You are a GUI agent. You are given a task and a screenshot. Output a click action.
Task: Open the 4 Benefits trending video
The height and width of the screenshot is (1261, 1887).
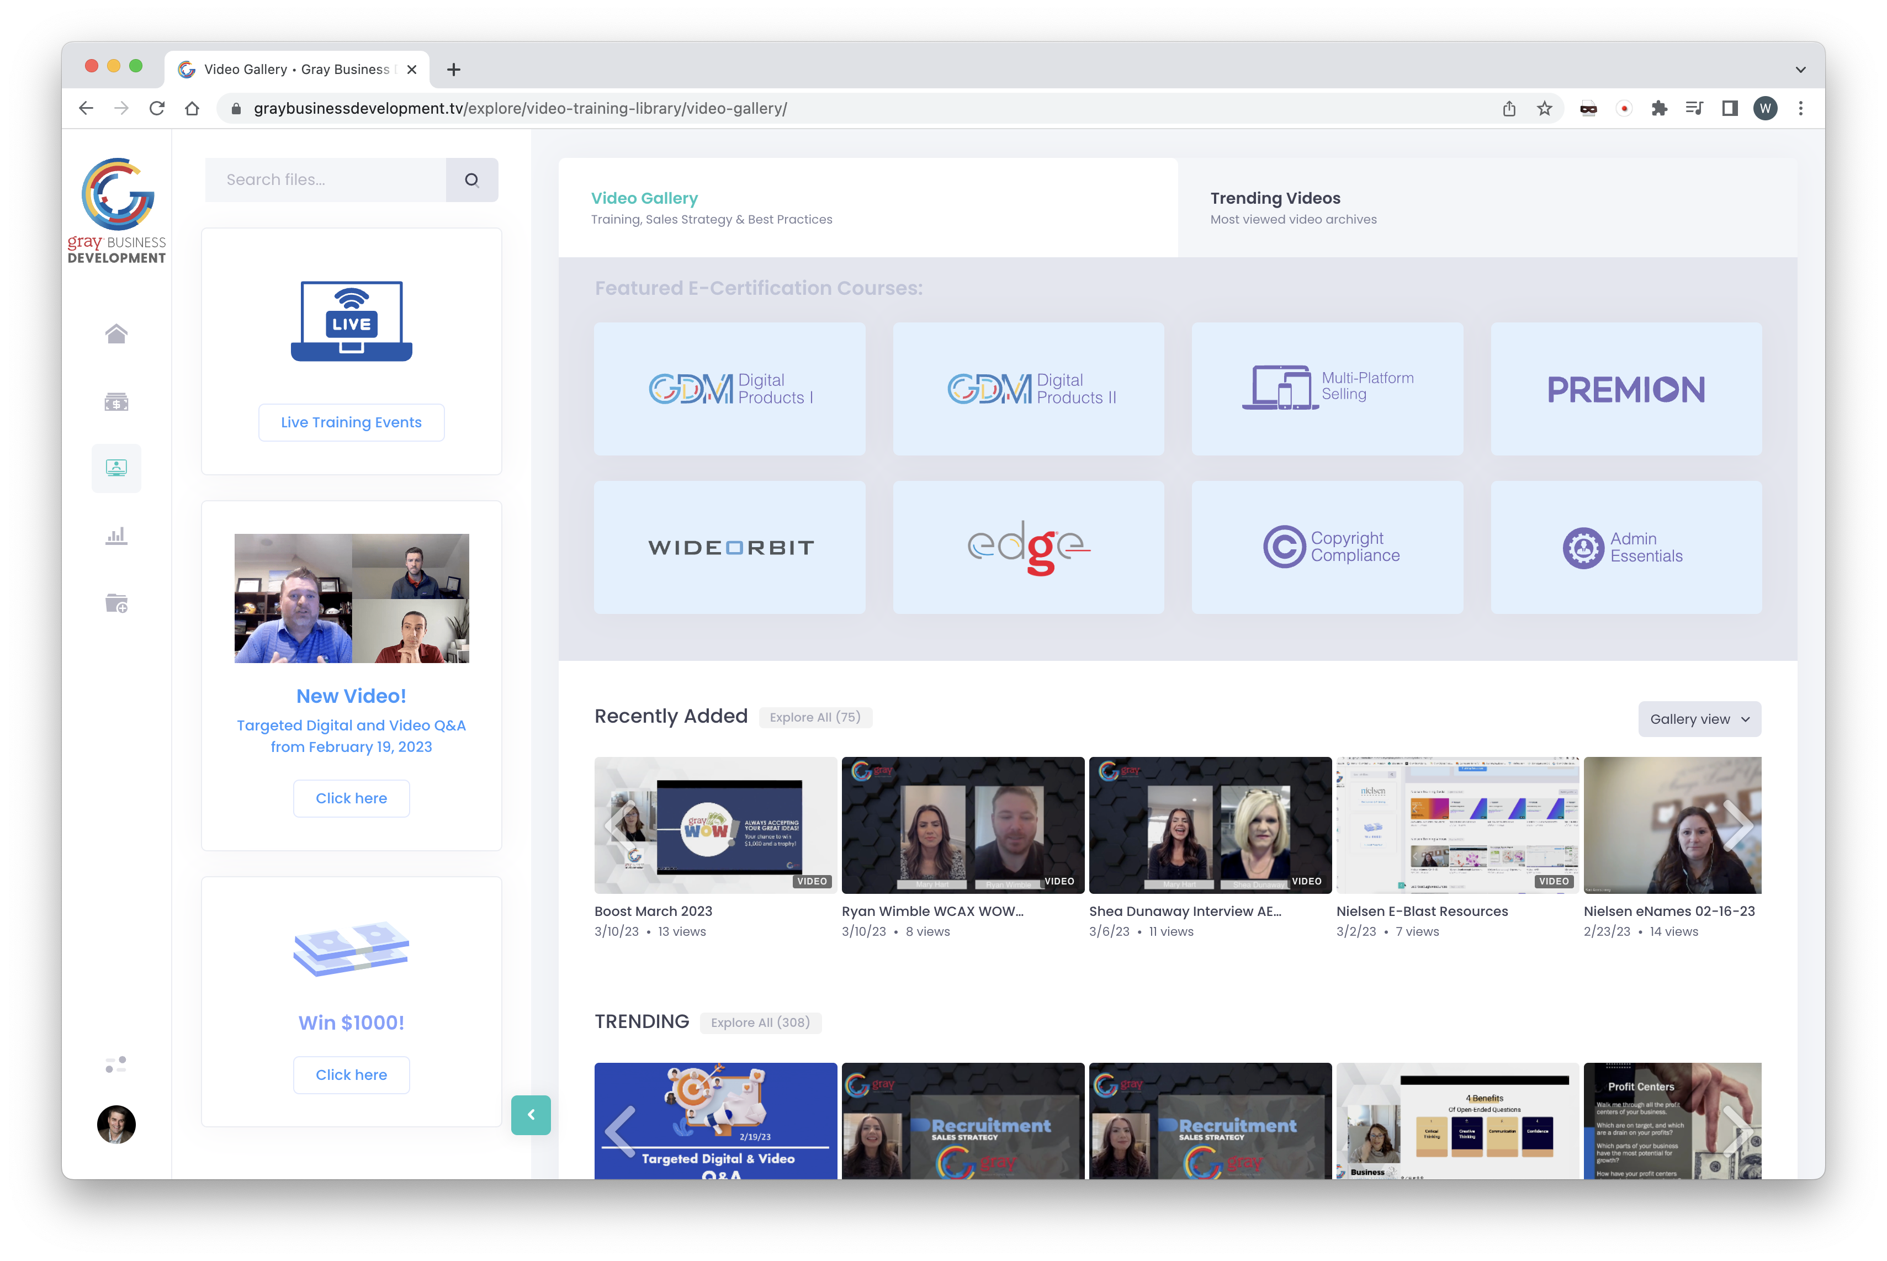coord(1457,1121)
